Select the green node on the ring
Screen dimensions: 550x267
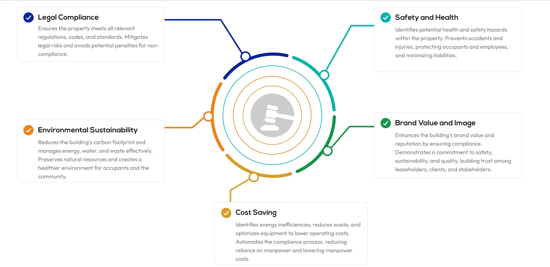327,151
